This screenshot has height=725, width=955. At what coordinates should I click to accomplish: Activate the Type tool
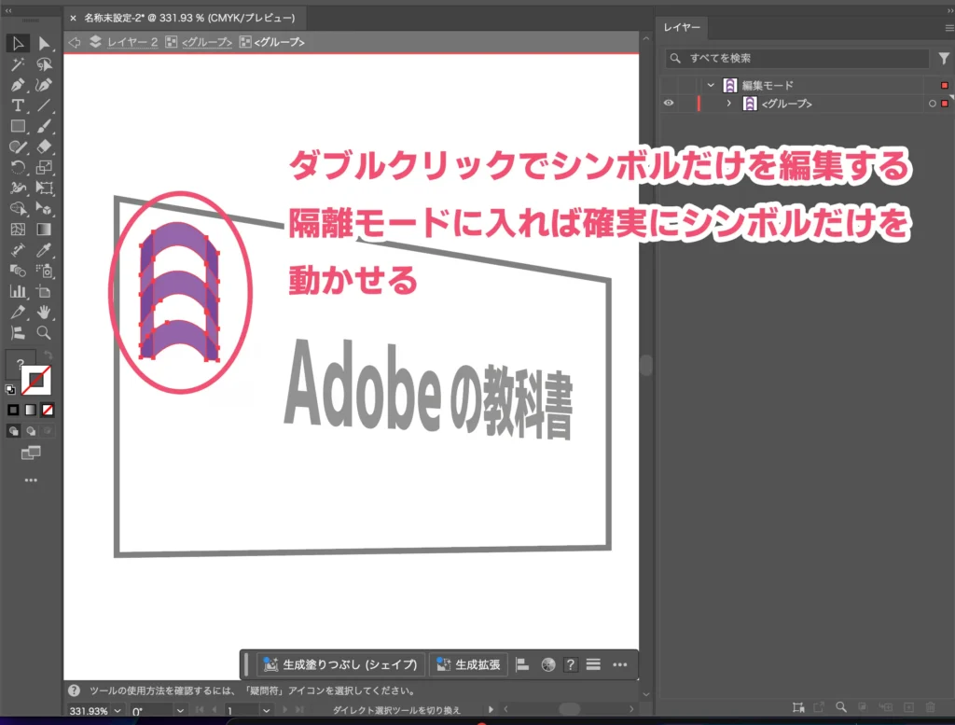click(x=17, y=105)
